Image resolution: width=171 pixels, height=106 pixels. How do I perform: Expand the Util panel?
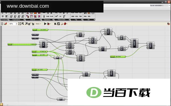[x=94, y=20]
